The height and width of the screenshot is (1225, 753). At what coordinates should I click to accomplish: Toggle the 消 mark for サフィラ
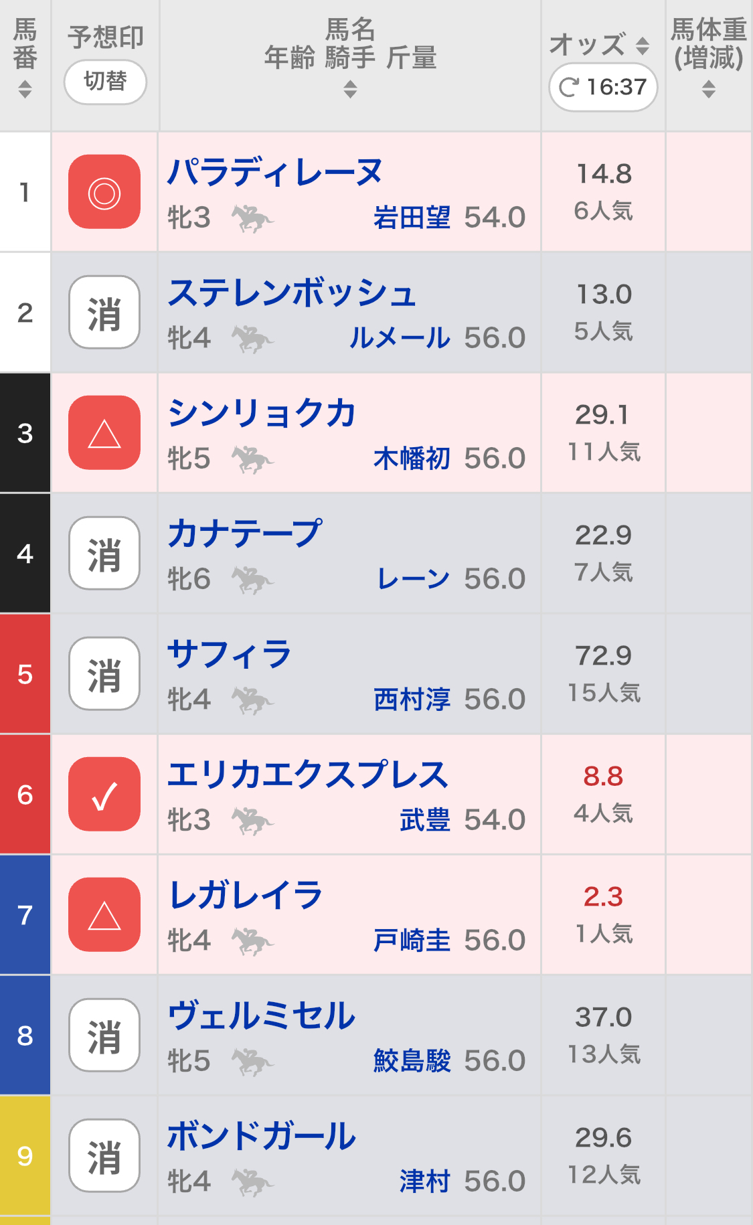pyautogui.click(x=104, y=674)
